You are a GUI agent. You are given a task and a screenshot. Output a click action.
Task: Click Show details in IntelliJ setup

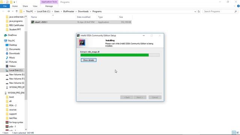[x=88, y=60]
